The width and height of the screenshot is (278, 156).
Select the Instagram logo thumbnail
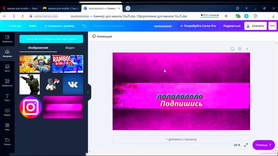pyautogui.click(x=30, y=107)
